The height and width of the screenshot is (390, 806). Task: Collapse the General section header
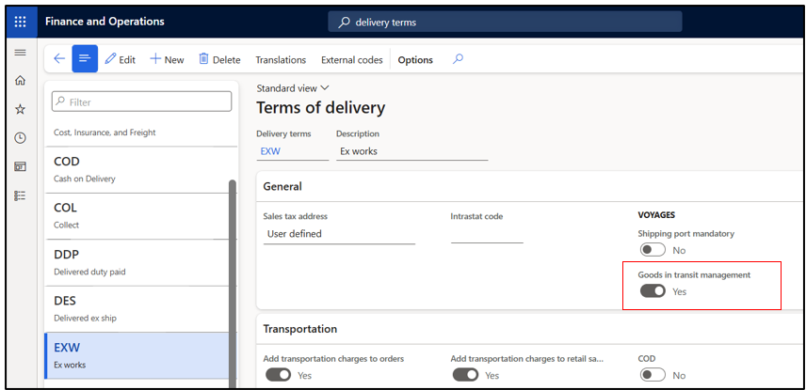[529, 186]
